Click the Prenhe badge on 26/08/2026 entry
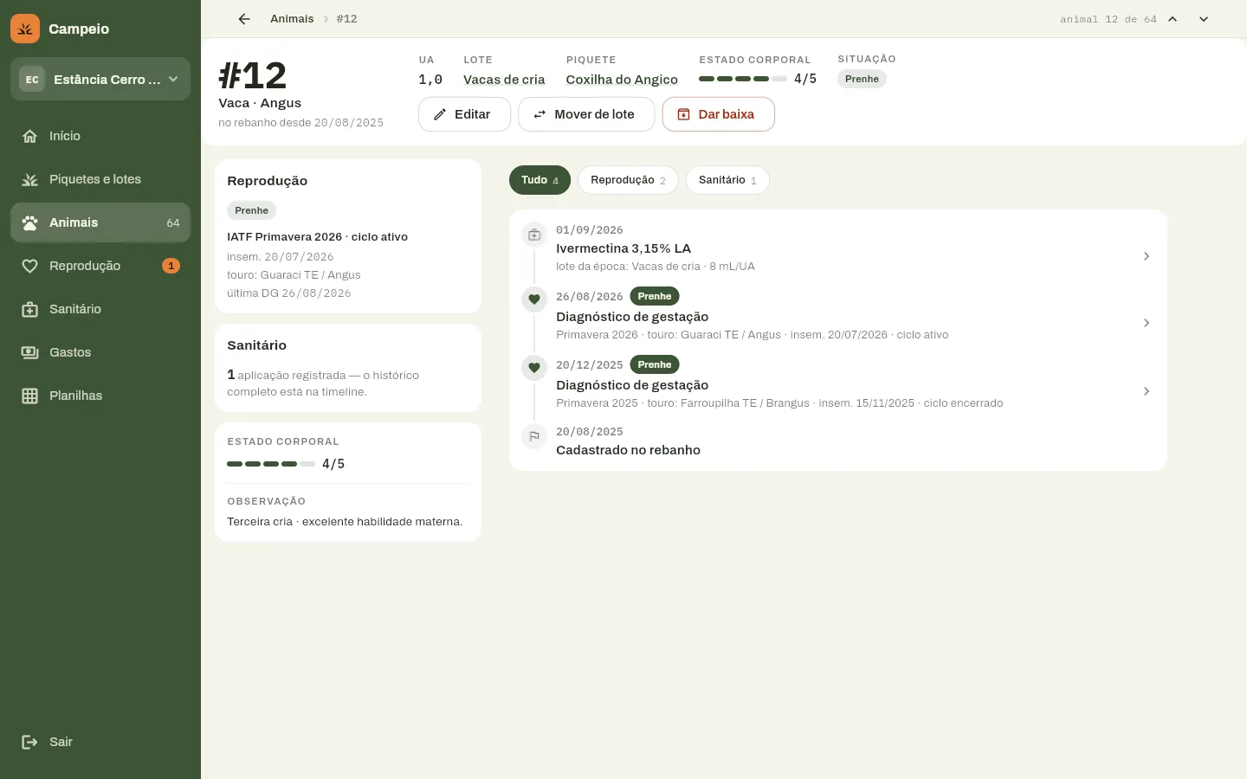This screenshot has height=779, width=1247. click(x=655, y=296)
